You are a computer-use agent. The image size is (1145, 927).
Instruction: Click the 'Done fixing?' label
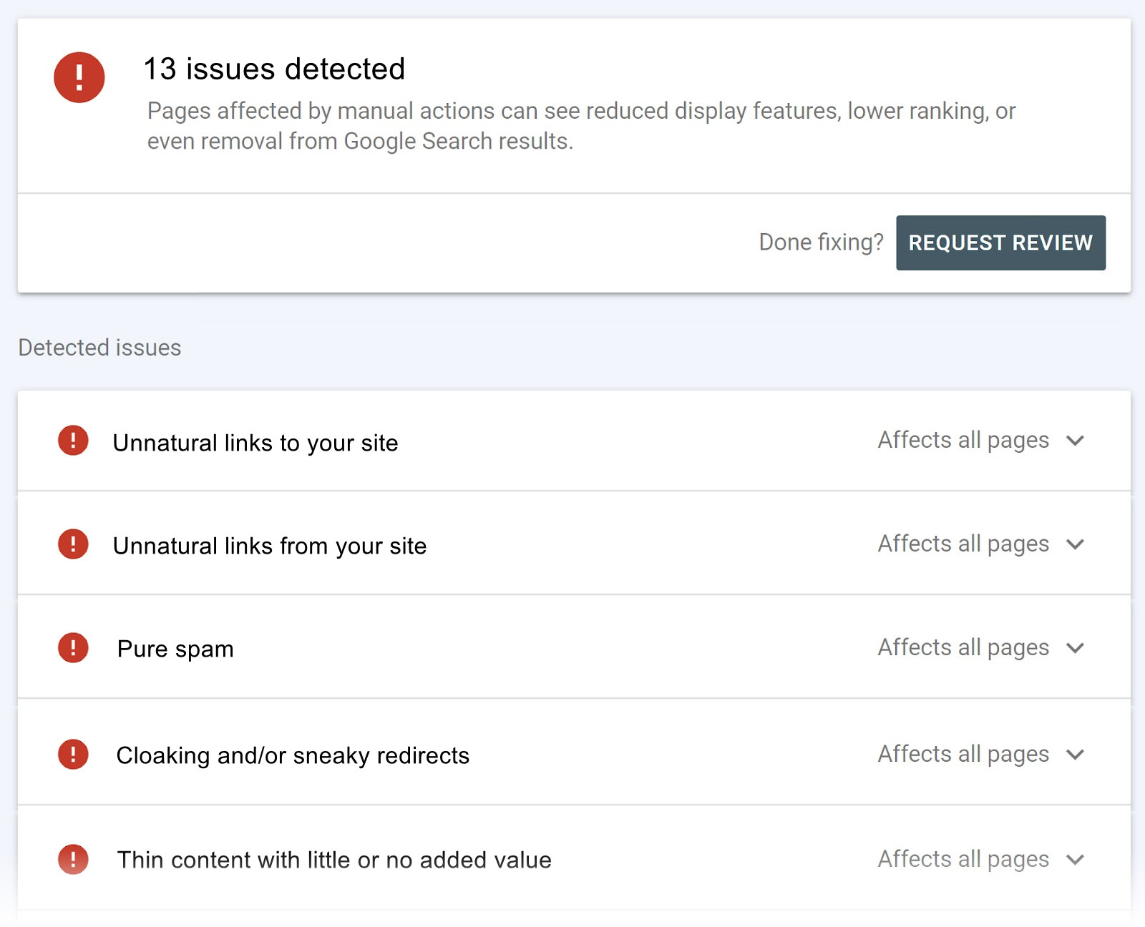click(x=822, y=242)
